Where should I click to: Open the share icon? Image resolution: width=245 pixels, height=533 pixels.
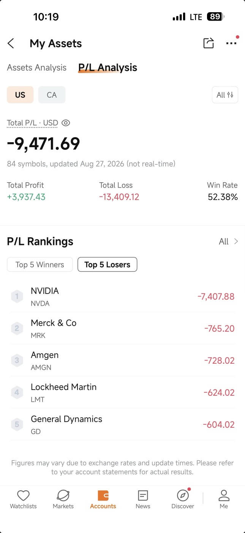(209, 43)
